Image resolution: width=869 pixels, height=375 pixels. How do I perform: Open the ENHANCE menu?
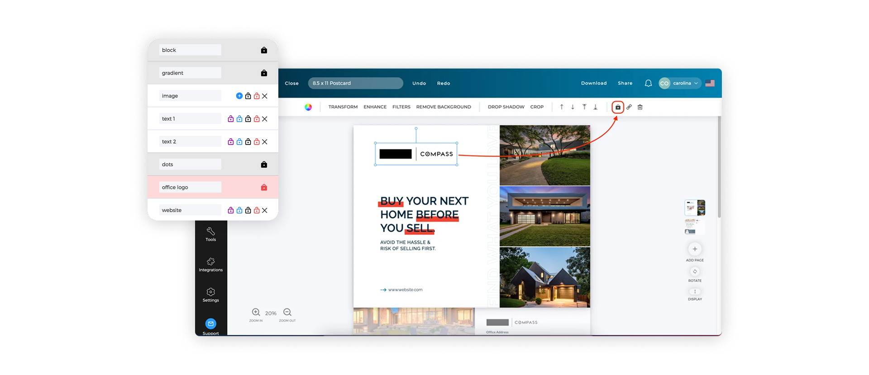(x=375, y=107)
